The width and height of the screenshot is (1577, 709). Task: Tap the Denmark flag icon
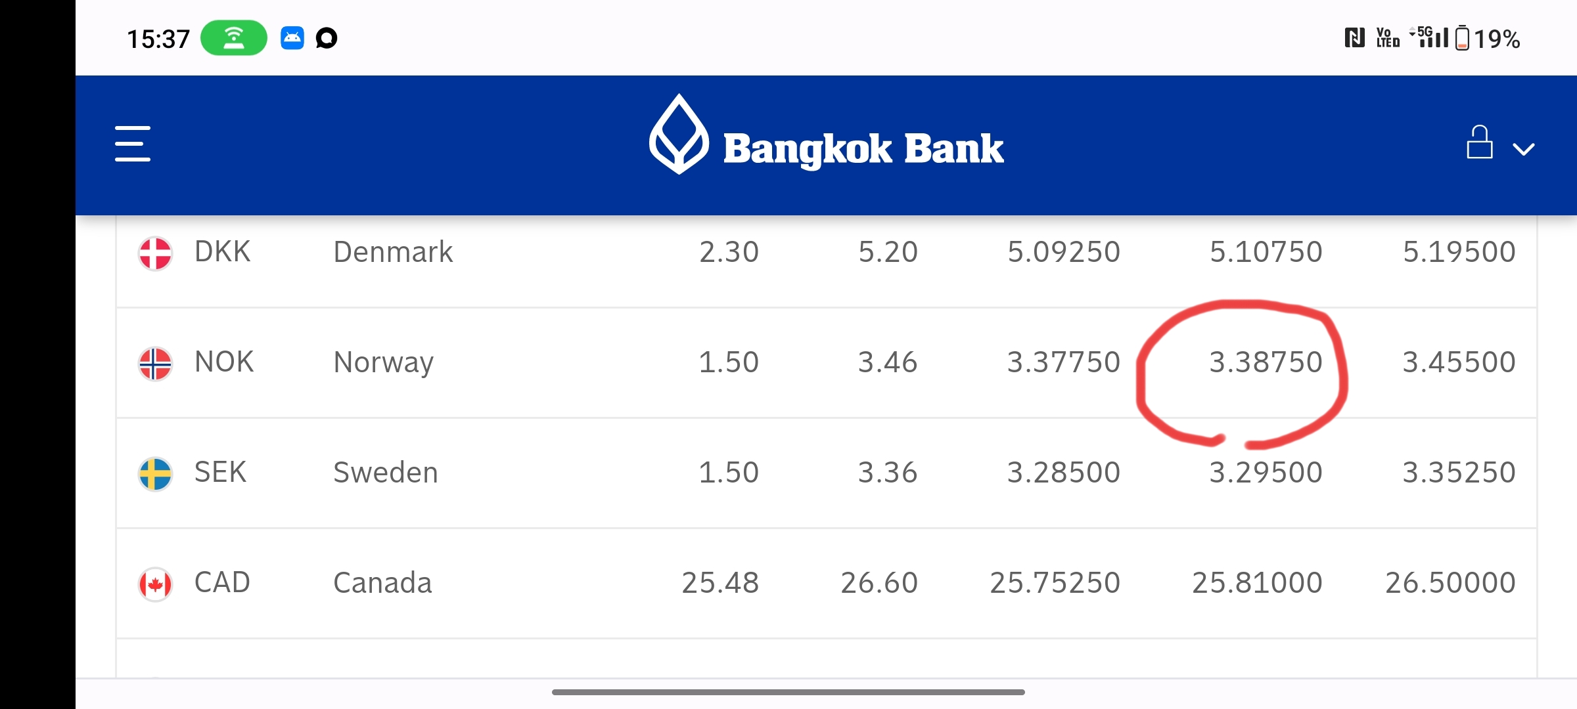pos(155,253)
